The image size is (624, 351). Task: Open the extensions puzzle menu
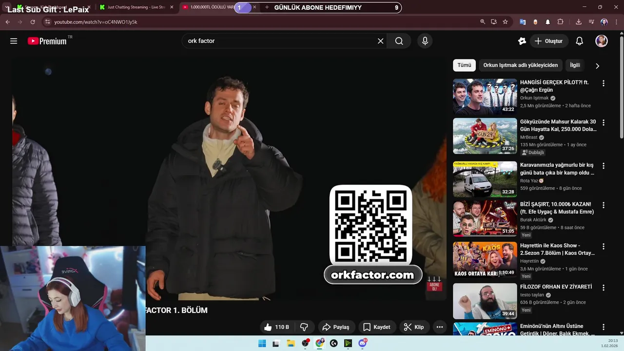[x=561, y=22]
